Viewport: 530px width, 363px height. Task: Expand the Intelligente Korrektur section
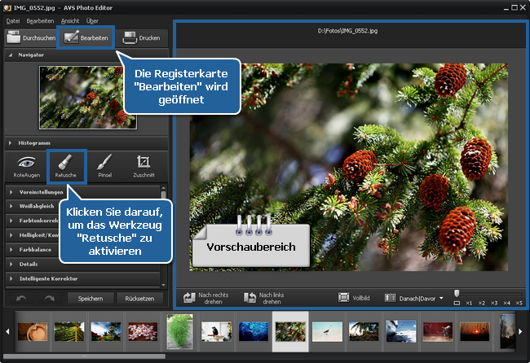pyautogui.click(x=83, y=278)
